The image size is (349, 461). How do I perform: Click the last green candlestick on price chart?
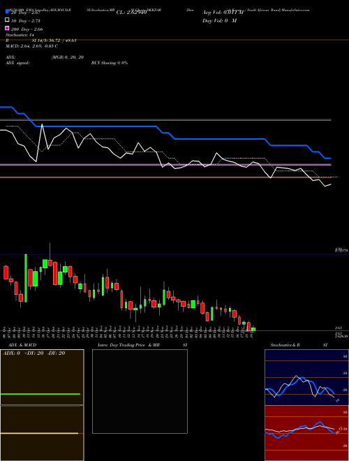[x=253, y=329]
